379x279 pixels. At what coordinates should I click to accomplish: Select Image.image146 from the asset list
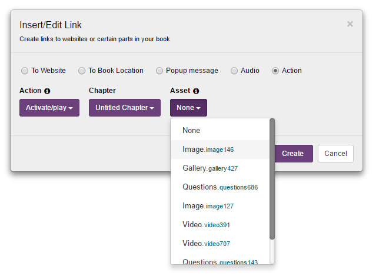208,150
